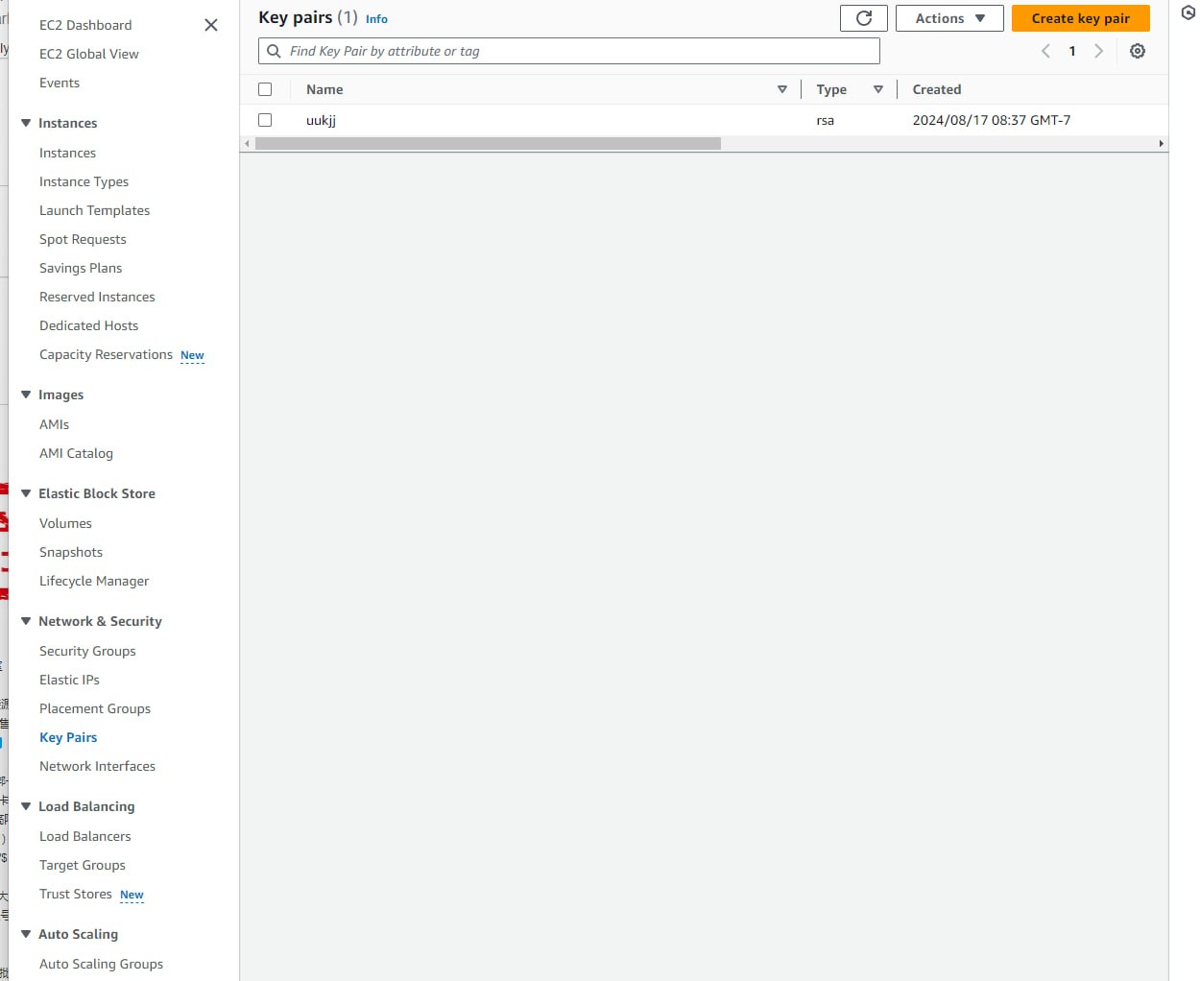Collapse the Load Balancing section

pyautogui.click(x=26, y=806)
